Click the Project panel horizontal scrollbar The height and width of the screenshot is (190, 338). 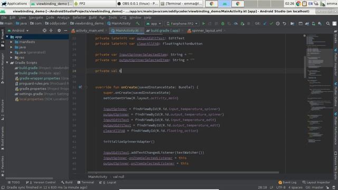click(x=29, y=178)
